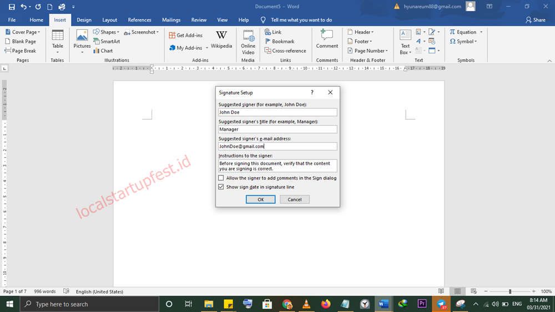The width and height of the screenshot is (555, 312).
Task: Switch to Read Mode view in status bar
Action: tap(441, 291)
